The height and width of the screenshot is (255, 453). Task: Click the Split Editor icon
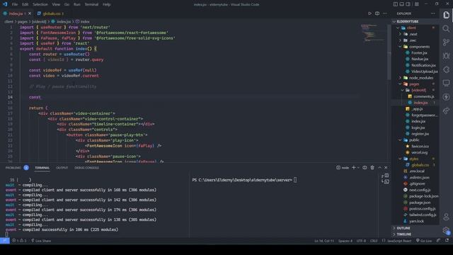tap(377, 13)
